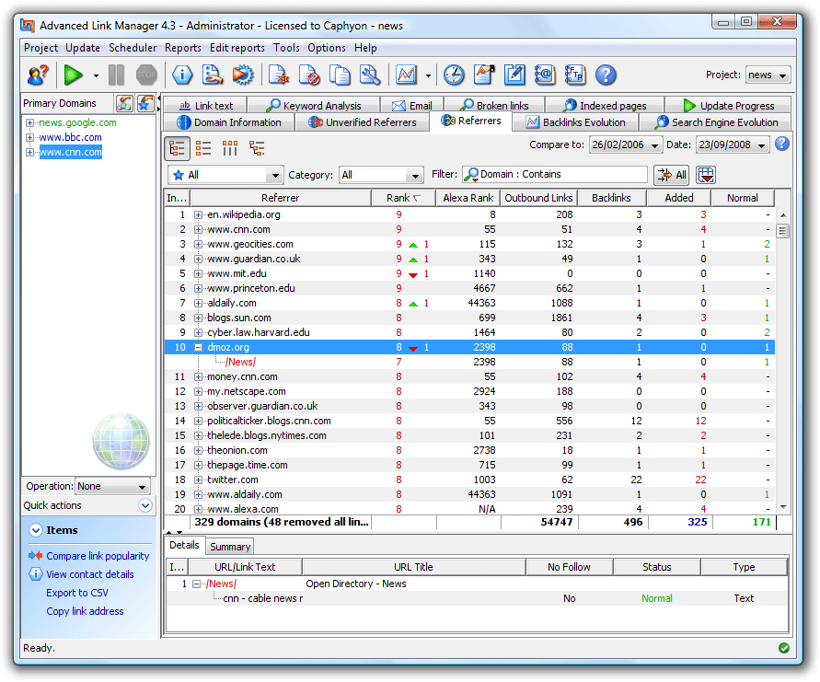Click the referrer list vertical scrollbar thumb
The height and width of the screenshot is (682, 820).
point(783,231)
